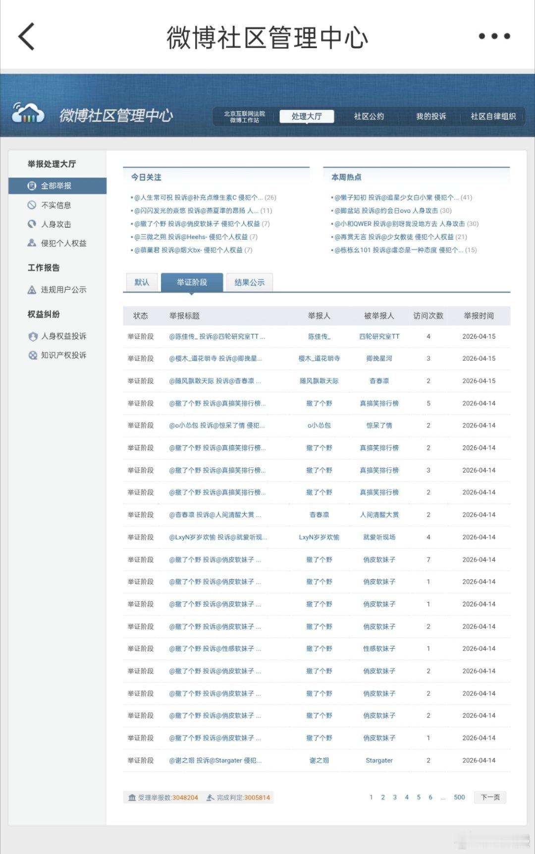Open 我的投诉 nav tab
Image resolution: width=535 pixels, height=854 pixels.
[431, 117]
